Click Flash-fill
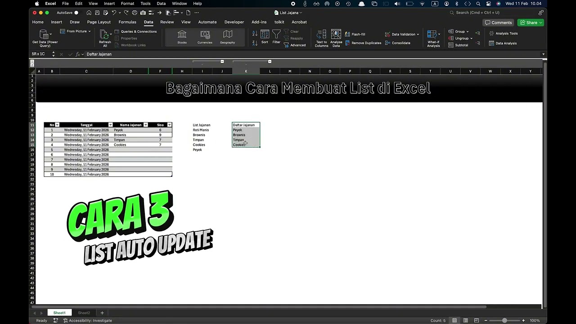The image size is (576, 324). coord(355,34)
